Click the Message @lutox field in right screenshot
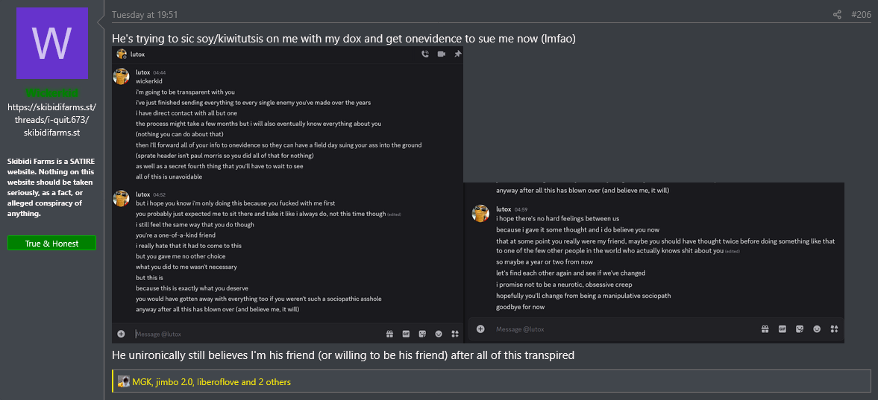Viewport: 878px width, 400px height. pyautogui.click(x=619, y=329)
